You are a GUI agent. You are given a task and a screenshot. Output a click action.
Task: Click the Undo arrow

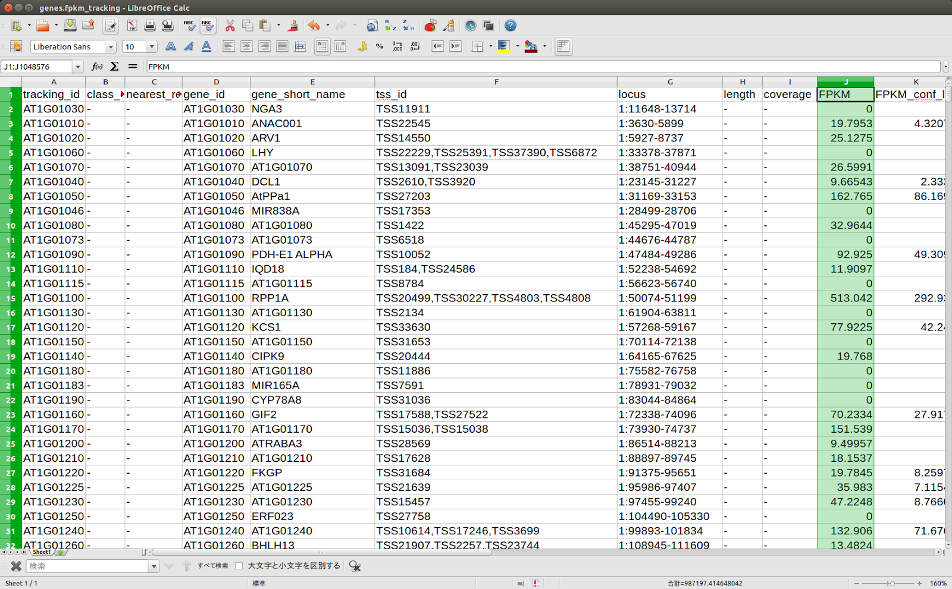314,26
